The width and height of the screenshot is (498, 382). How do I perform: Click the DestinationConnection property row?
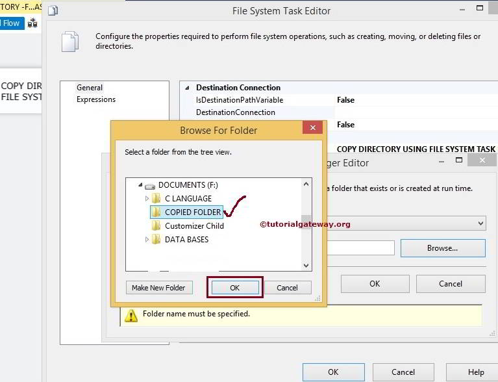point(338,112)
